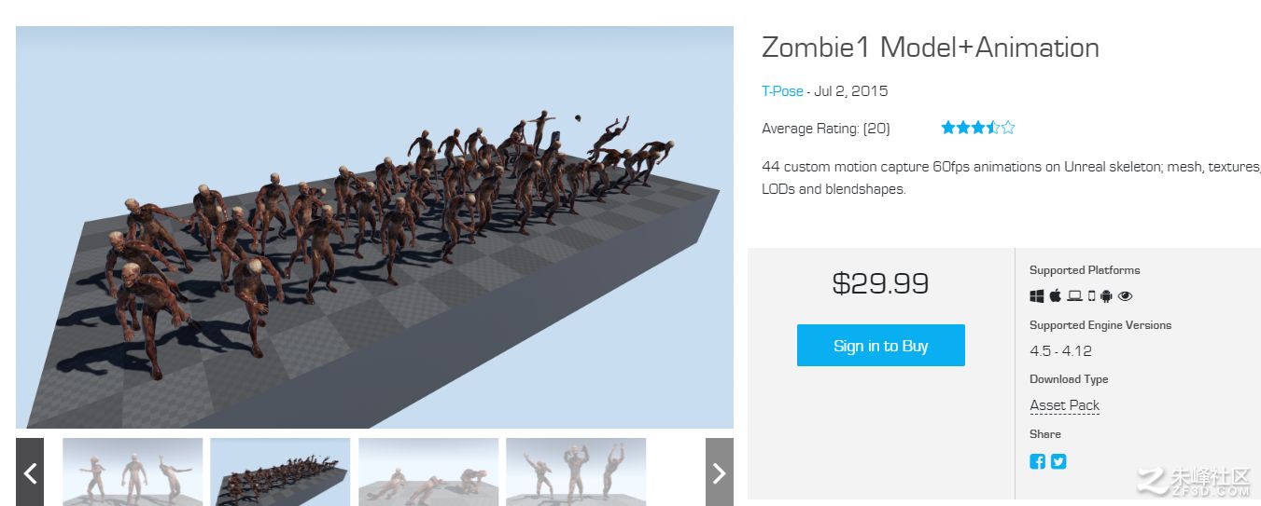The height and width of the screenshot is (506, 1261).
Task: Select the zombie crowd platform thumbnail
Action: pos(280,472)
